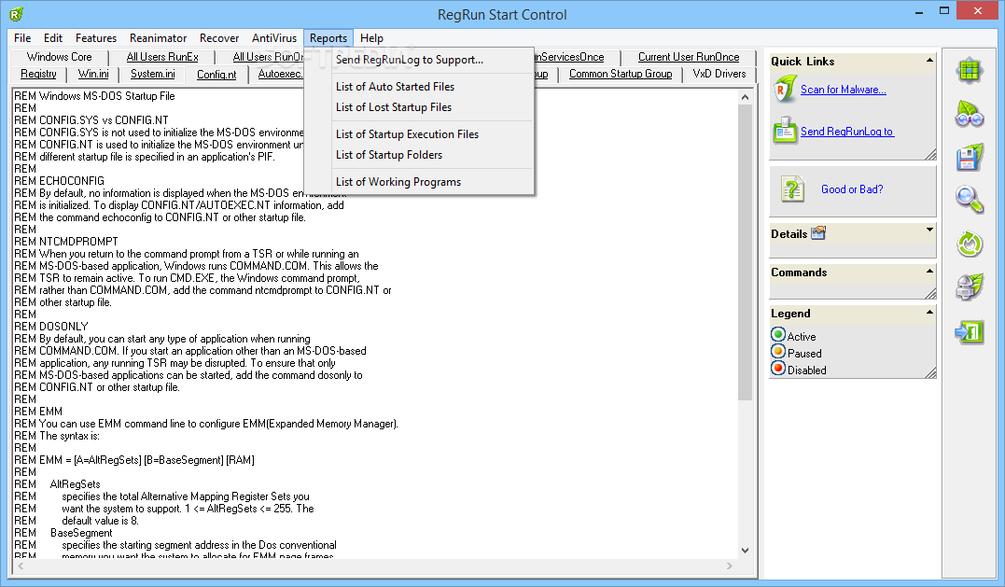Open the Reanimator menu

click(x=159, y=38)
